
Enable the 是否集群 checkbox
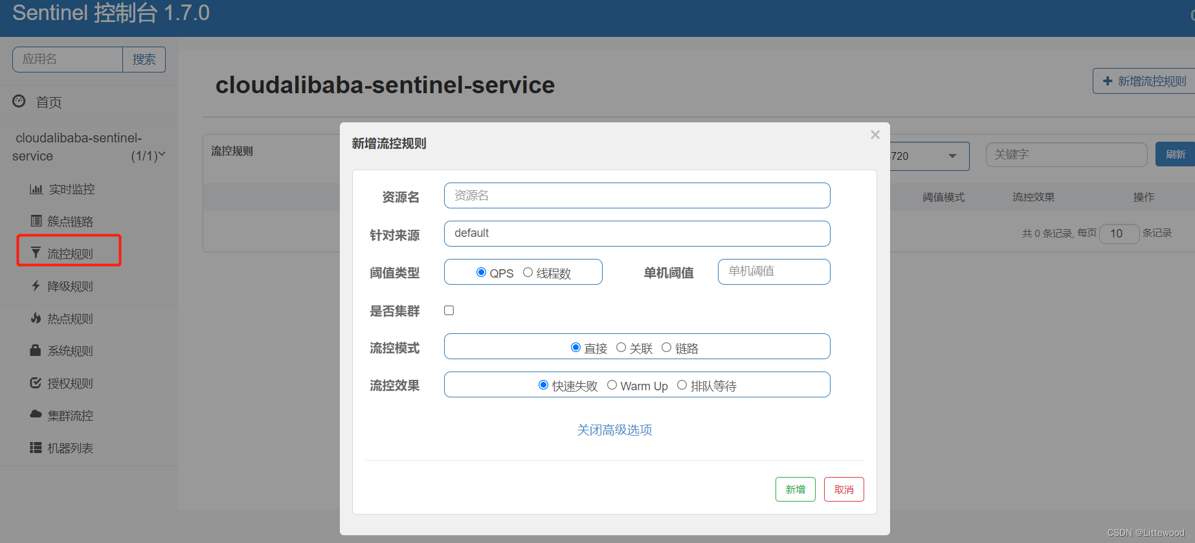[449, 311]
